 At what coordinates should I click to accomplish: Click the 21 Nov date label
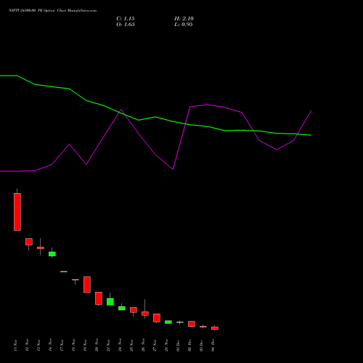tap(108, 345)
